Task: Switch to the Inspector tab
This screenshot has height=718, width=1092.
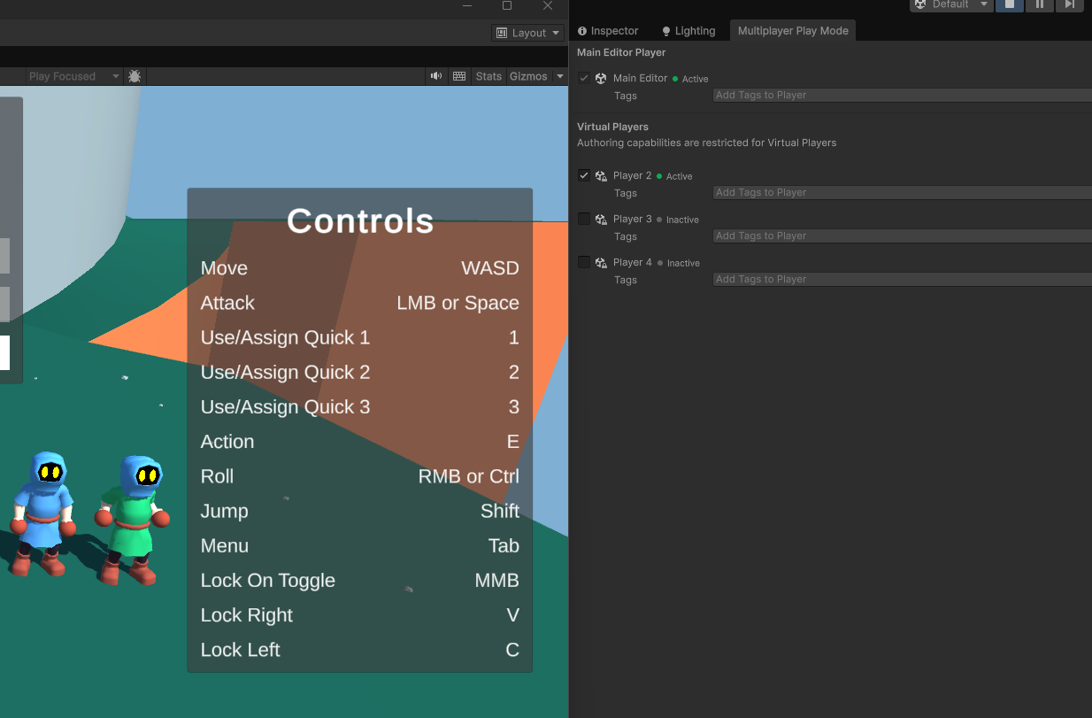Action: 608,31
